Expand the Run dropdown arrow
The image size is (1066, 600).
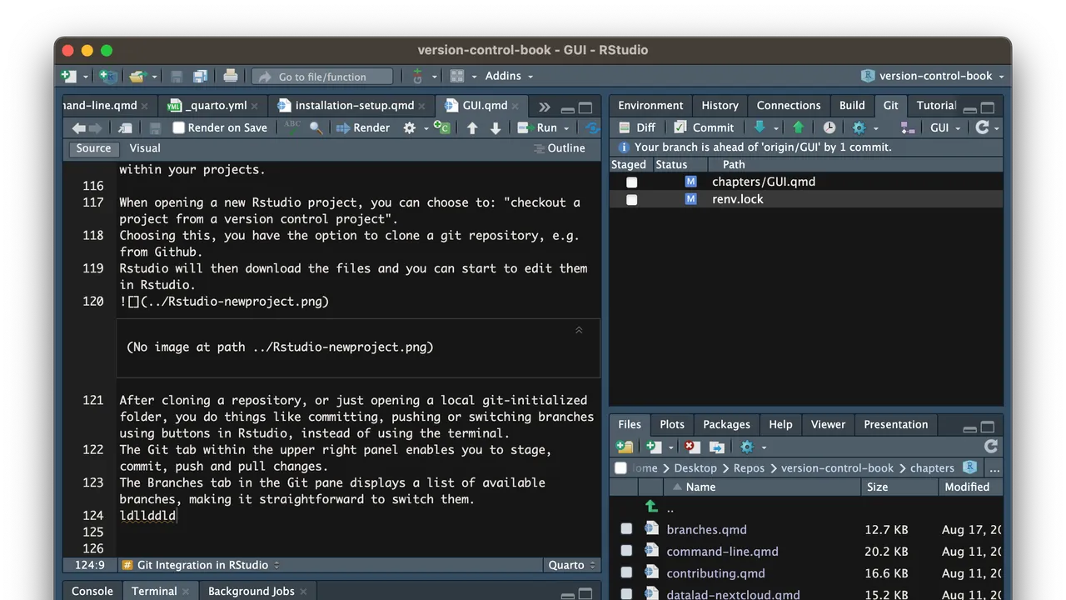click(x=566, y=128)
